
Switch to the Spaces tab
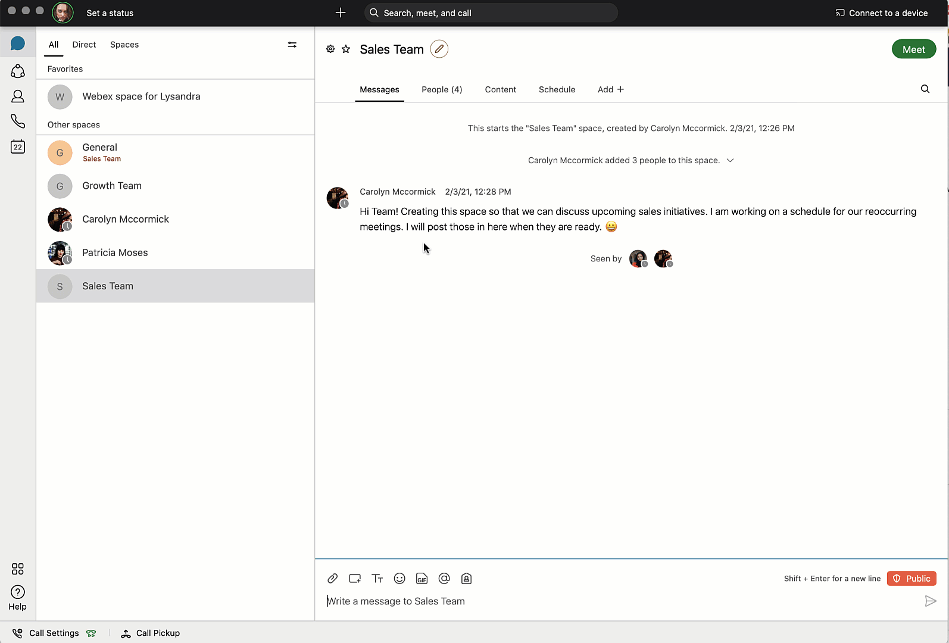point(124,45)
